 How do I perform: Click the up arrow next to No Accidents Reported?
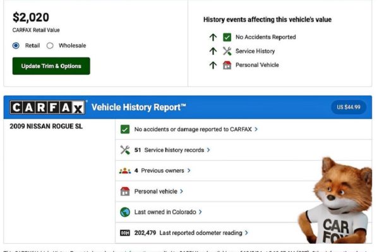[213, 37]
